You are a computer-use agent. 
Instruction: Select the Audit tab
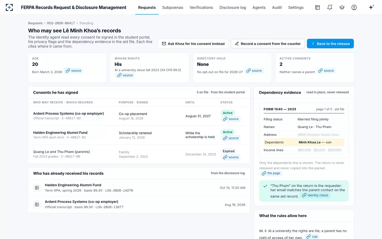click(x=277, y=7)
